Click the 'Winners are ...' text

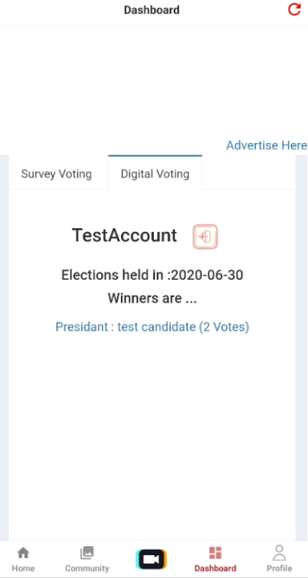click(152, 298)
